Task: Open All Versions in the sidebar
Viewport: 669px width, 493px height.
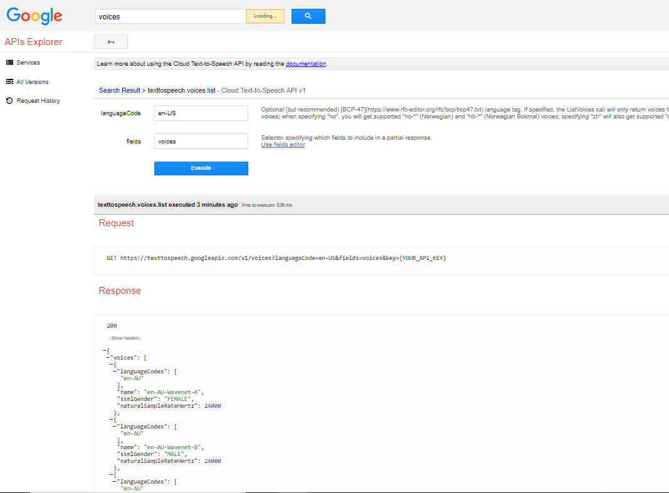Action: tap(28, 82)
